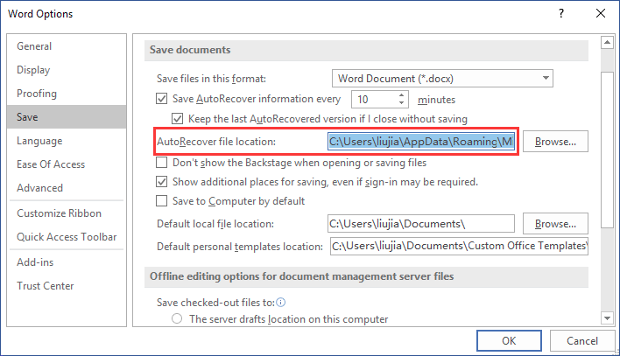This screenshot has height=356, width=620.
Task: Go to Customize Ribbon settings
Action: coord(59,213)
